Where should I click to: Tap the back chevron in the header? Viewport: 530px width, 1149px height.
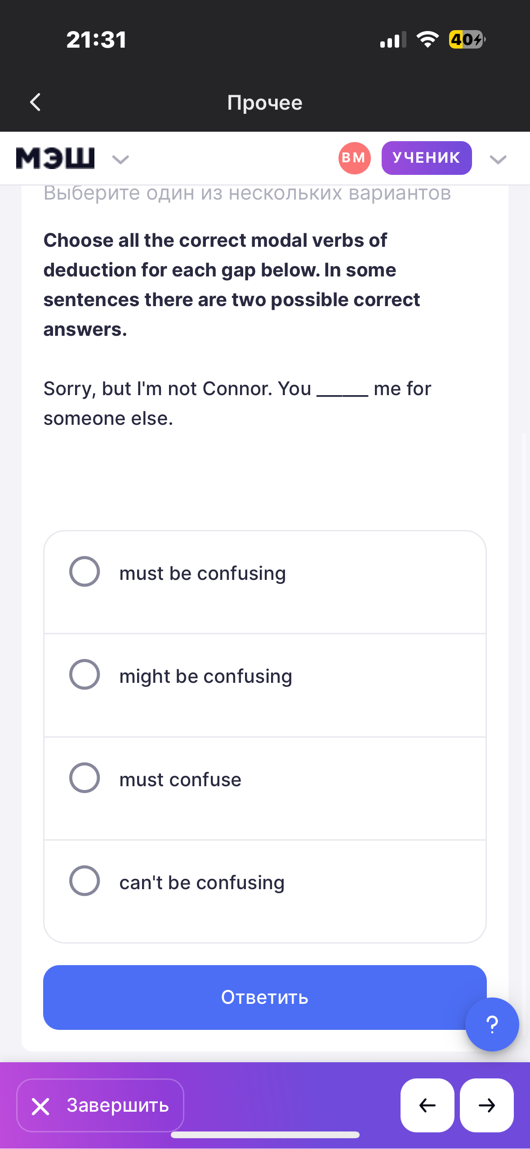(x=36, y=102)
